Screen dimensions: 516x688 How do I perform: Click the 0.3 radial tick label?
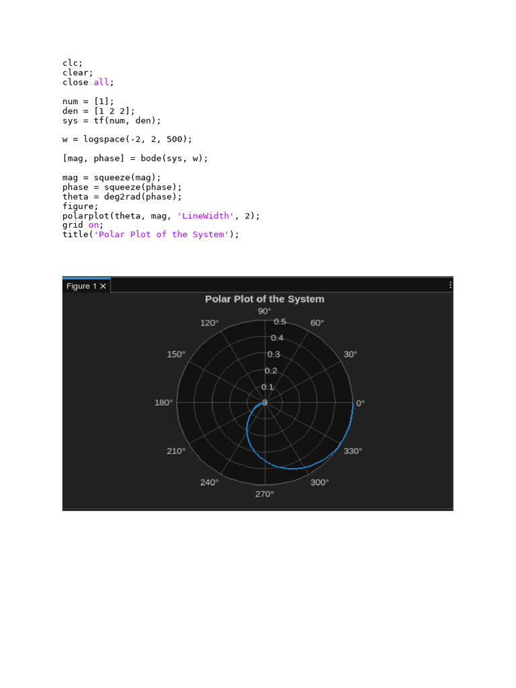click(x=273, y=355)
